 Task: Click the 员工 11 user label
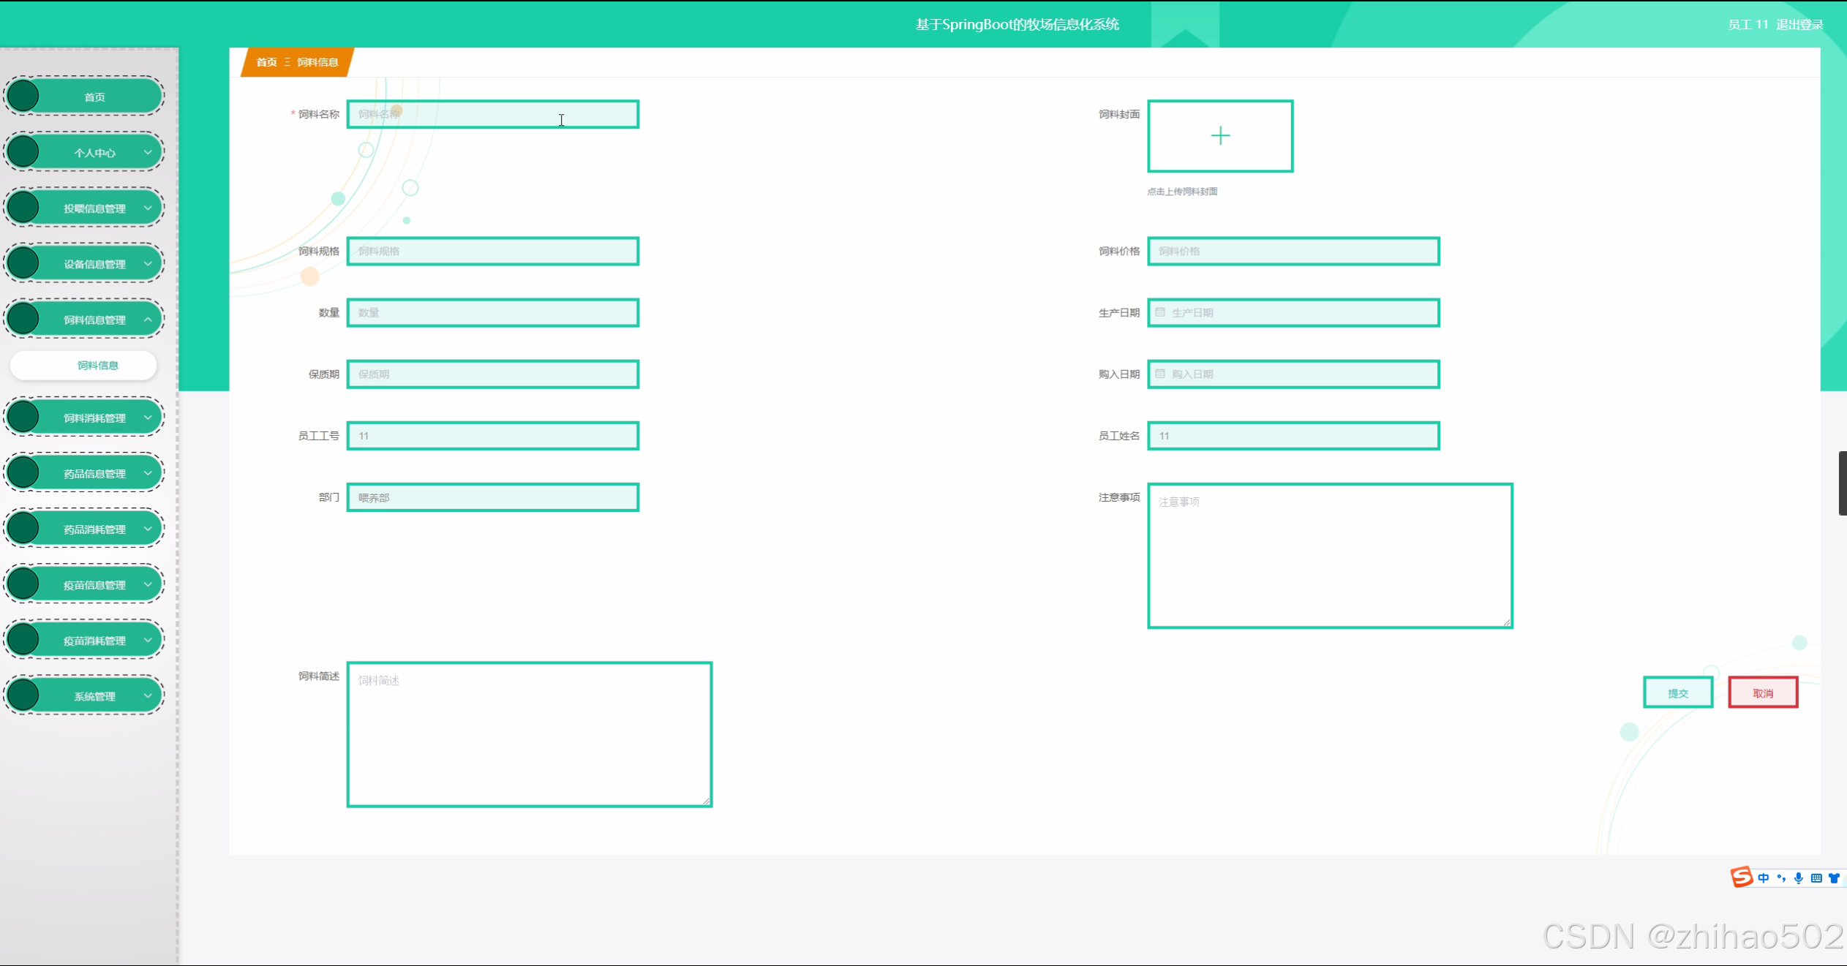click(1748, 24)
